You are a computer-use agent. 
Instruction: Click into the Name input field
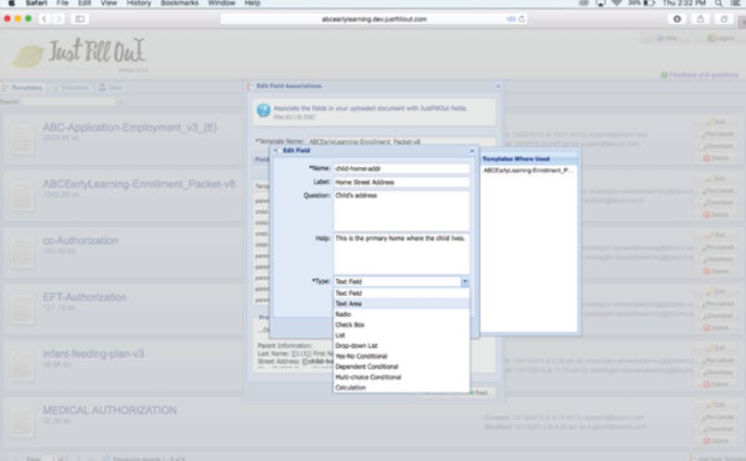click(x=401, y=169)
